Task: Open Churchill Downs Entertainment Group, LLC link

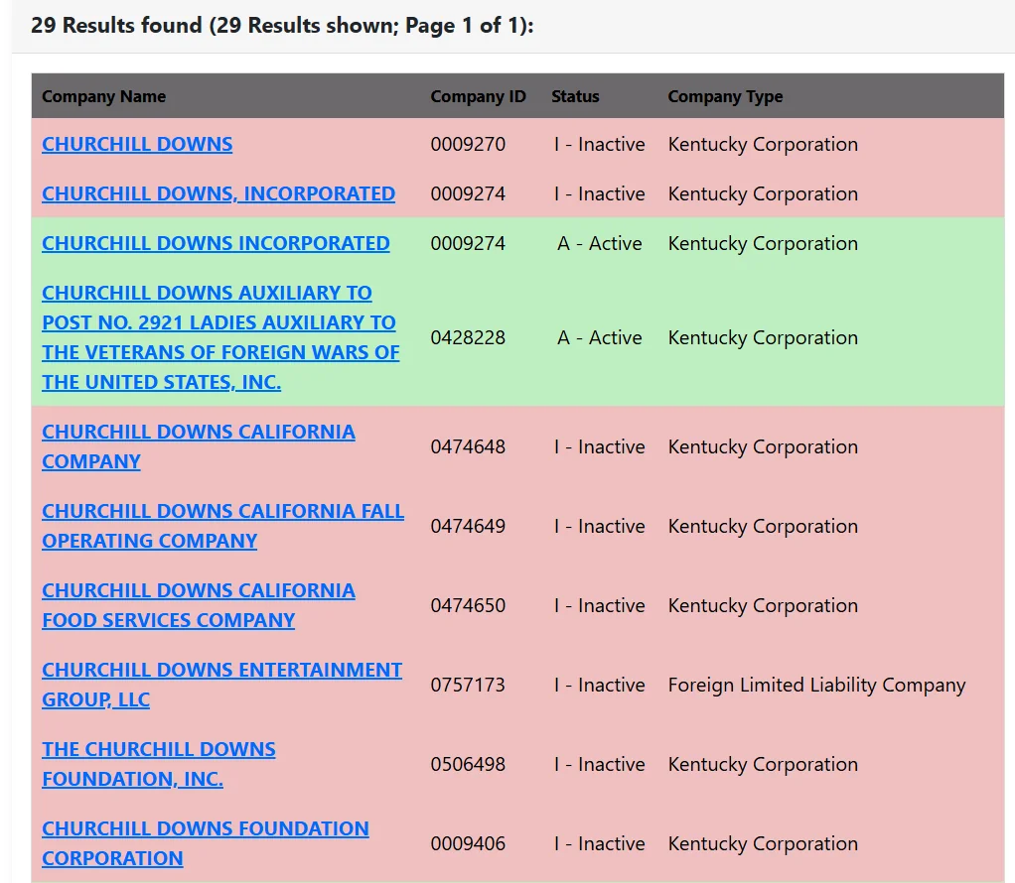Action: point(222,685)
